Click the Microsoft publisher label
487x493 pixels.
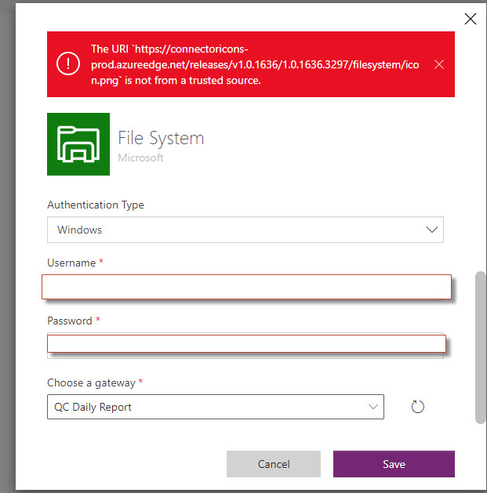tap(140, 158)
